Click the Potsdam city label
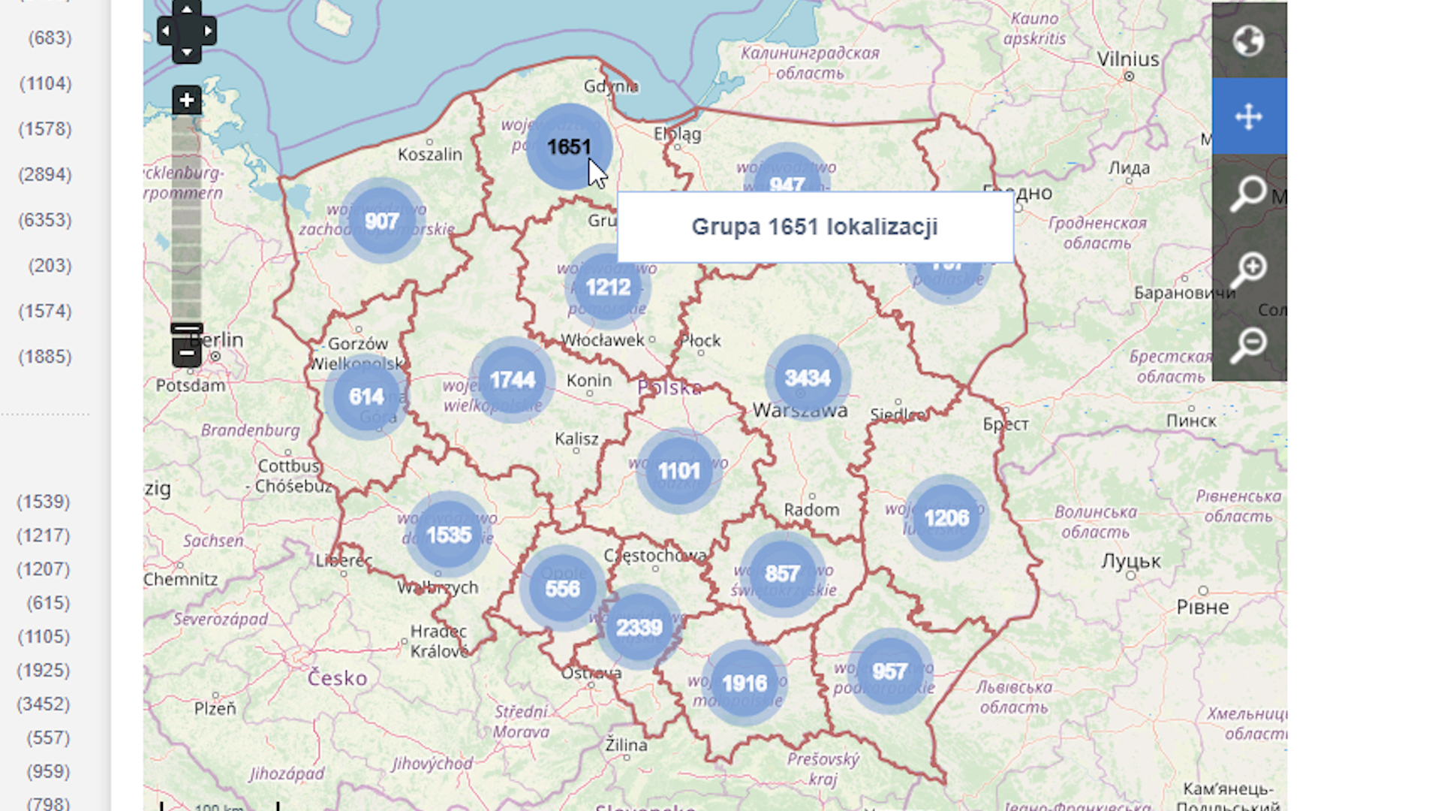The image size is (1441, 811). pos(191,385)
